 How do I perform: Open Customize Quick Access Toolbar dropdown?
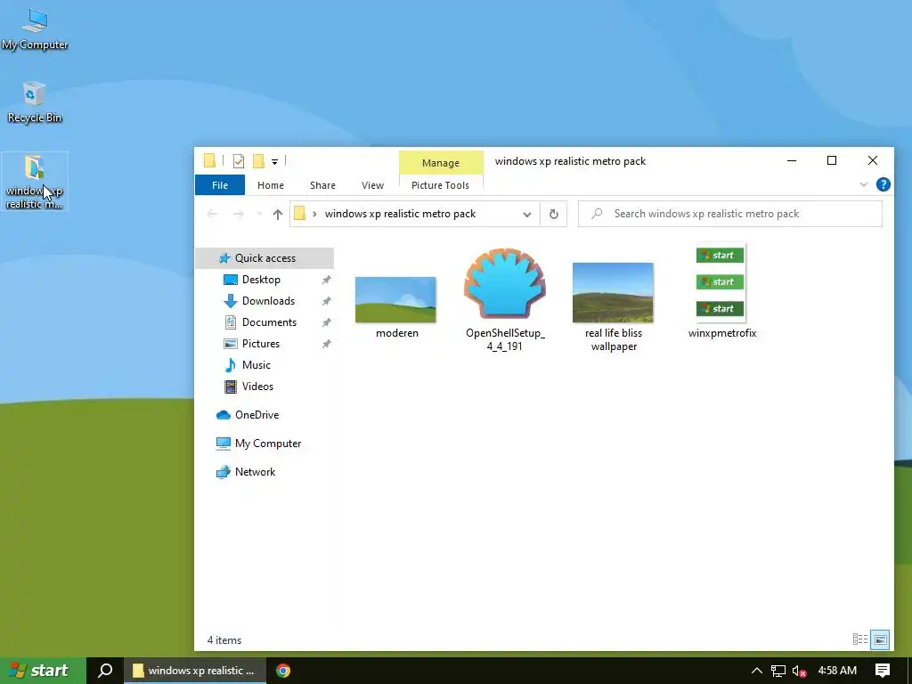274,162
